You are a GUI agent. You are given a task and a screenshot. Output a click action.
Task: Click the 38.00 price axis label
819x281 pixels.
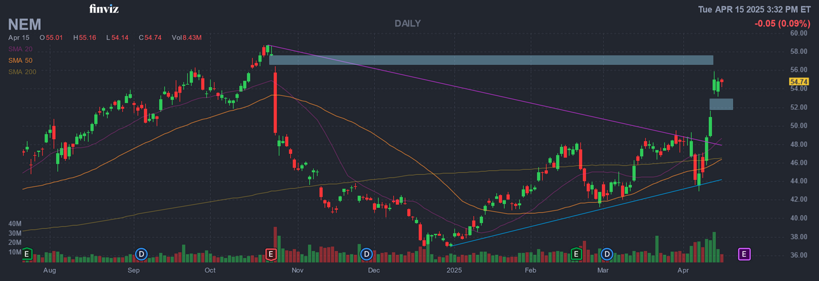coord(799,237)
